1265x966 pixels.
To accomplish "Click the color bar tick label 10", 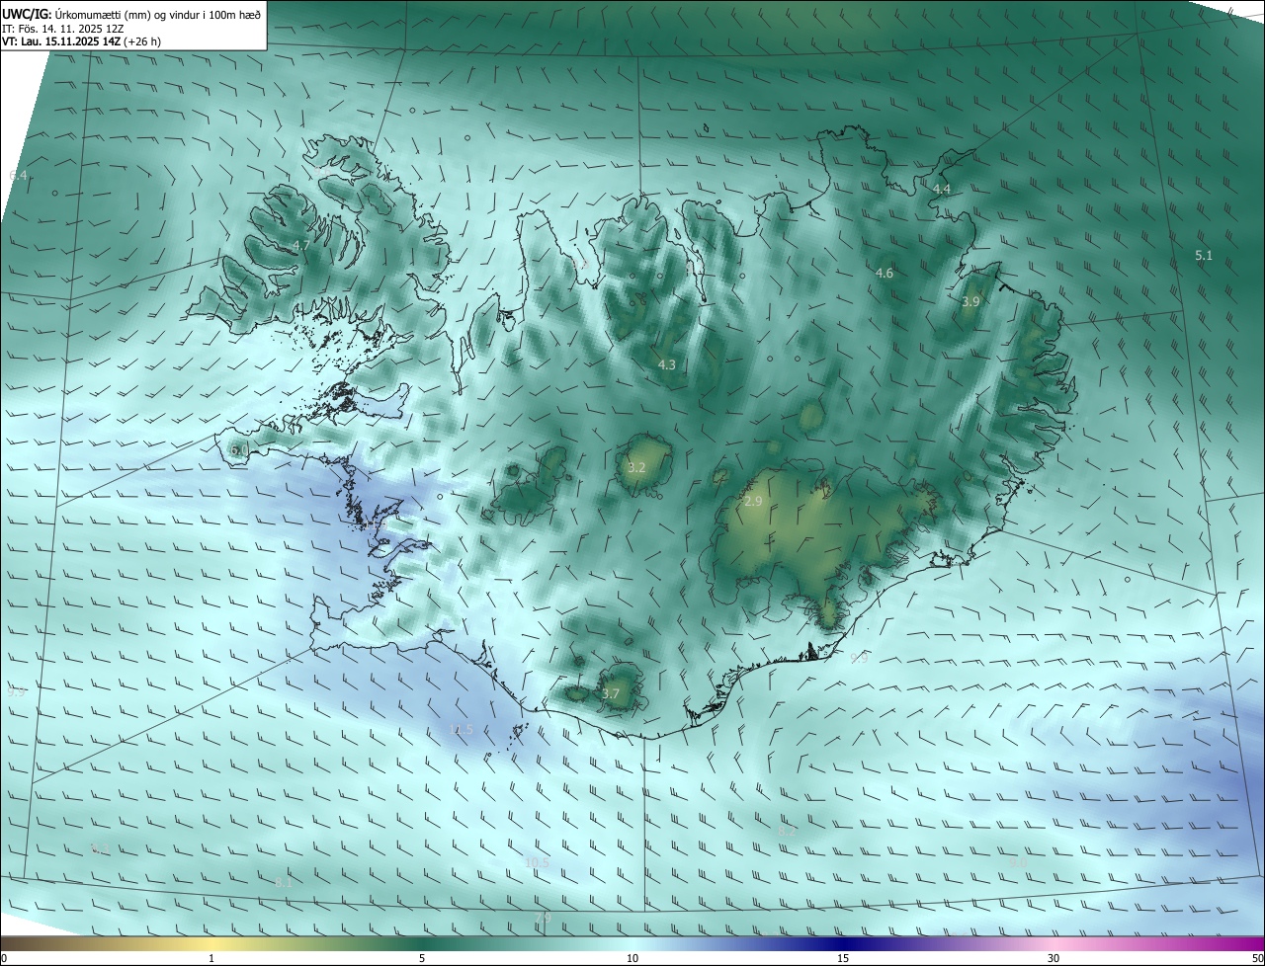I will point(632,958).
